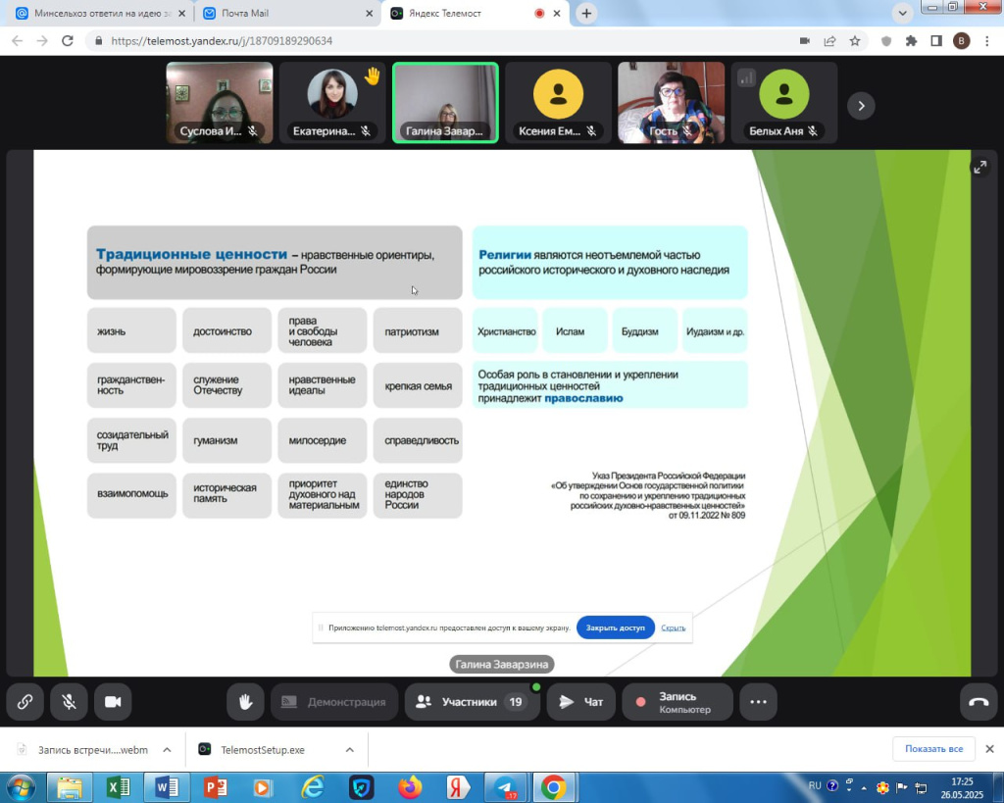The image size is (1004, 803).
Task: Raise hand using the hand icon
Action: (x=245, y=702)
